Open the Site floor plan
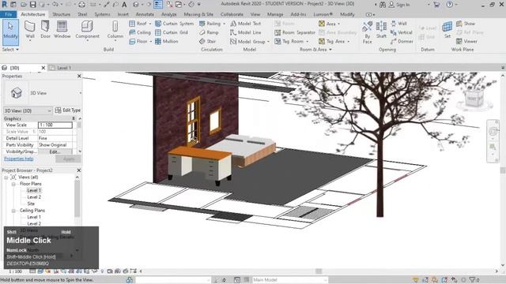 (31, 204)
